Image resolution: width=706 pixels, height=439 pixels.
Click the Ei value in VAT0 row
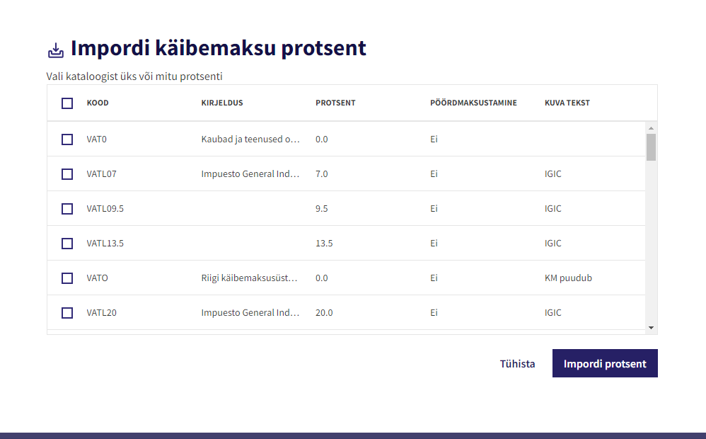pyautogui.click(x=434, y=139)
